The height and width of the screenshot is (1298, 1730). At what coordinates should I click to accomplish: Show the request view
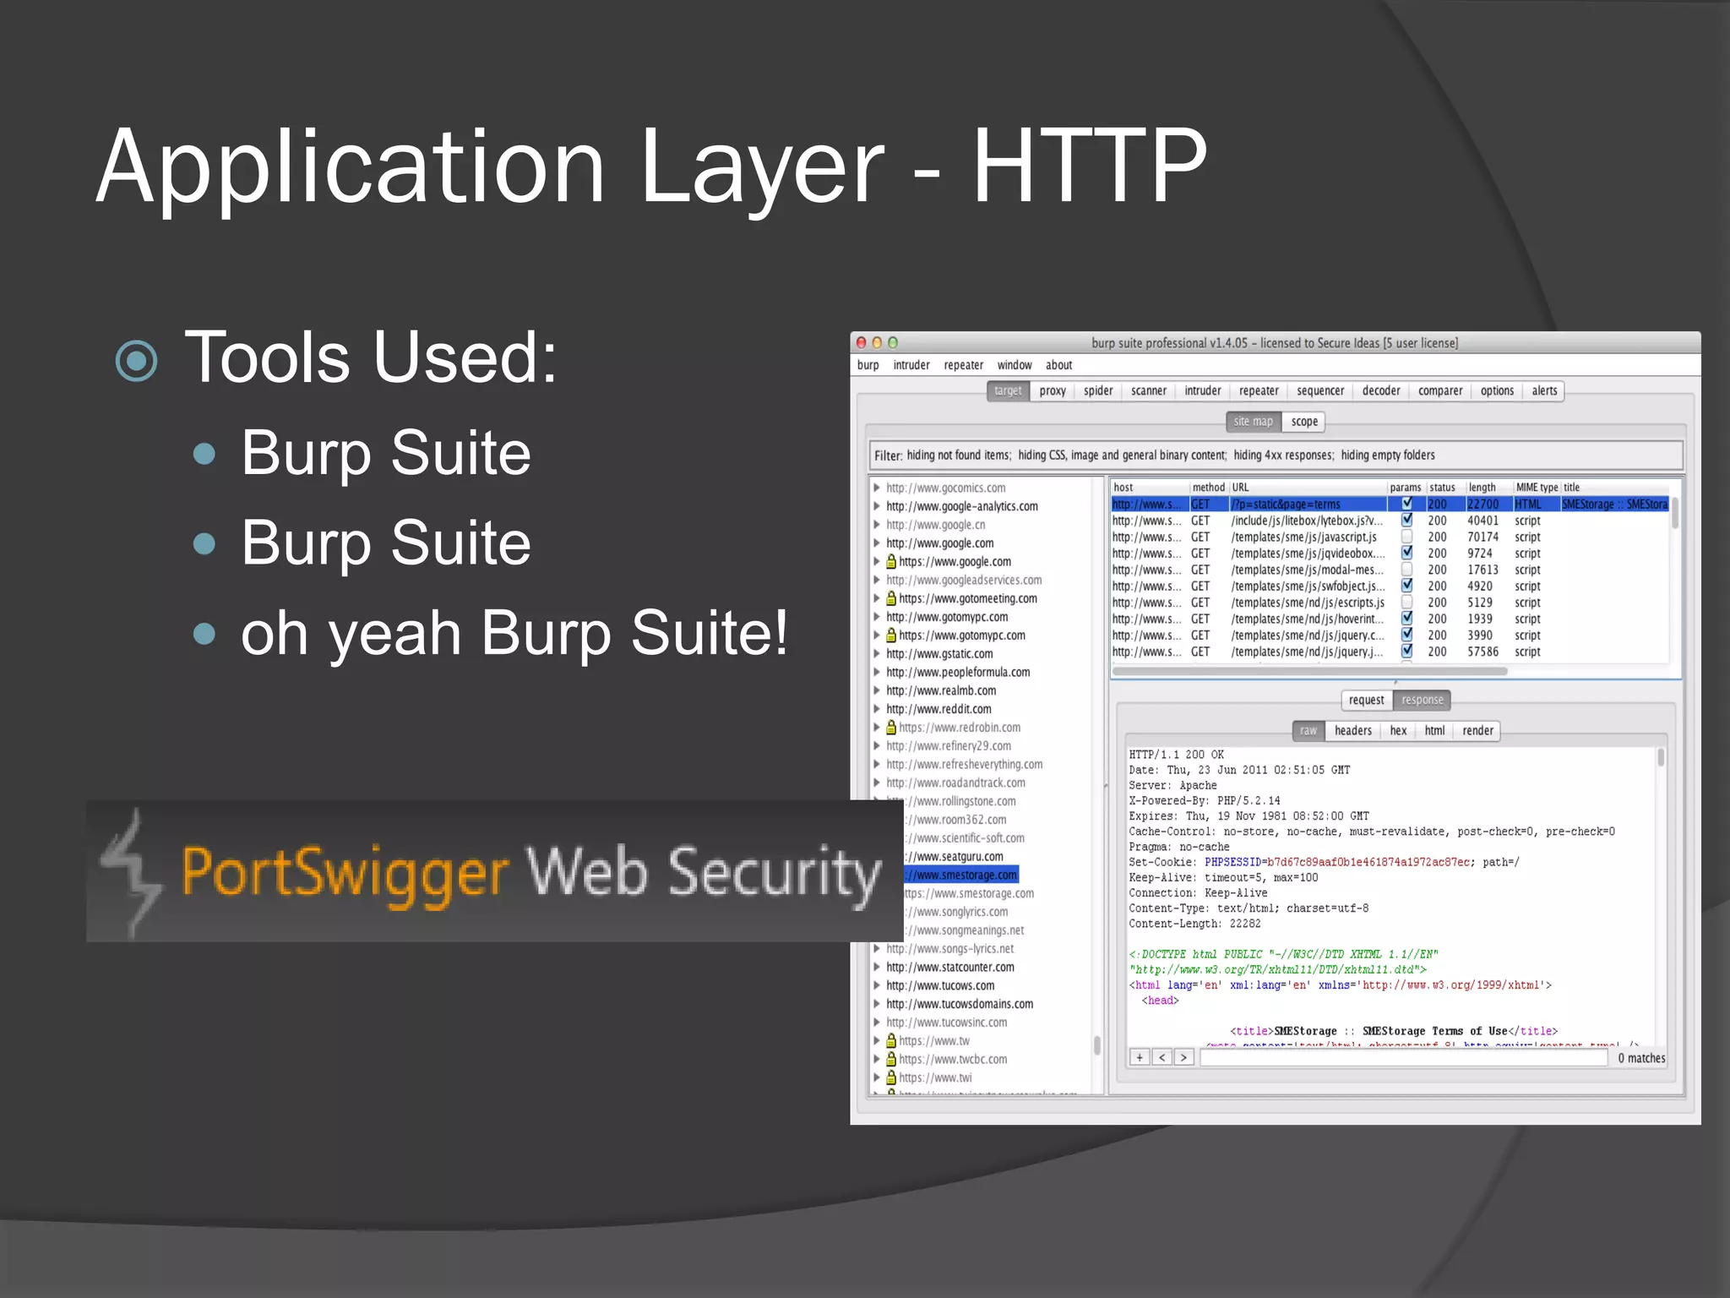pos(1367,700)
